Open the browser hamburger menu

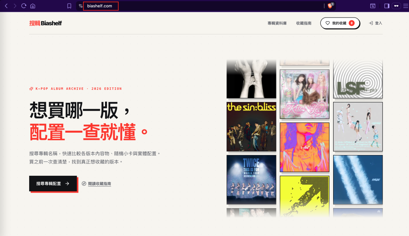406,6
